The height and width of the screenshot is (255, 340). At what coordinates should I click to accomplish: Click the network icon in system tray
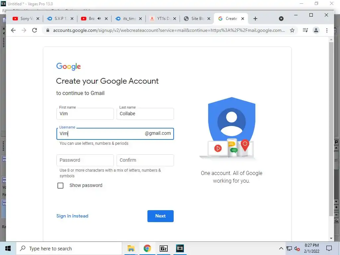coord(289,248)
